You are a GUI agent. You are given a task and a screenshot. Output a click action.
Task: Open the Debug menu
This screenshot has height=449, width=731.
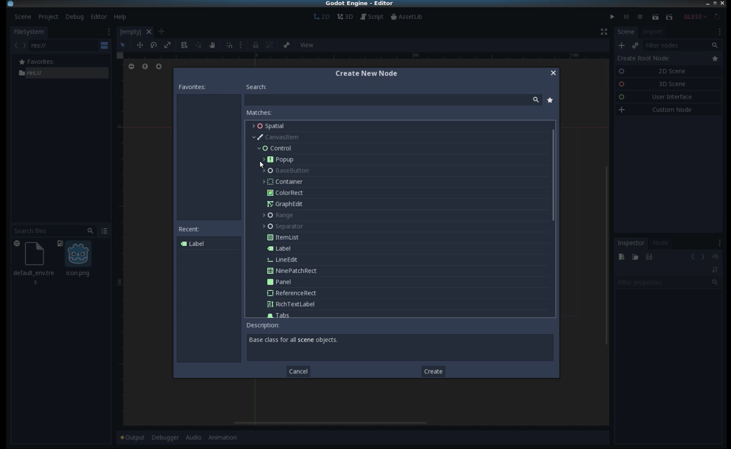click(x=74, y=17)
